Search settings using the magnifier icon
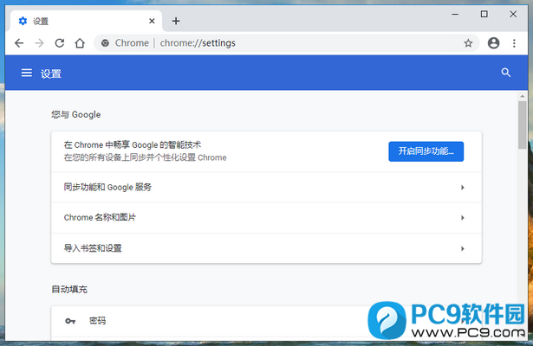533x346 pixels. tap(506, 73)
